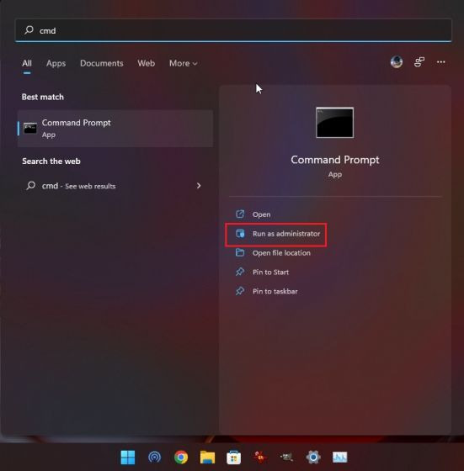The image size is (464, 471).
Task: Open Microsoft Store from the taskbar
Action: [233, 458]
